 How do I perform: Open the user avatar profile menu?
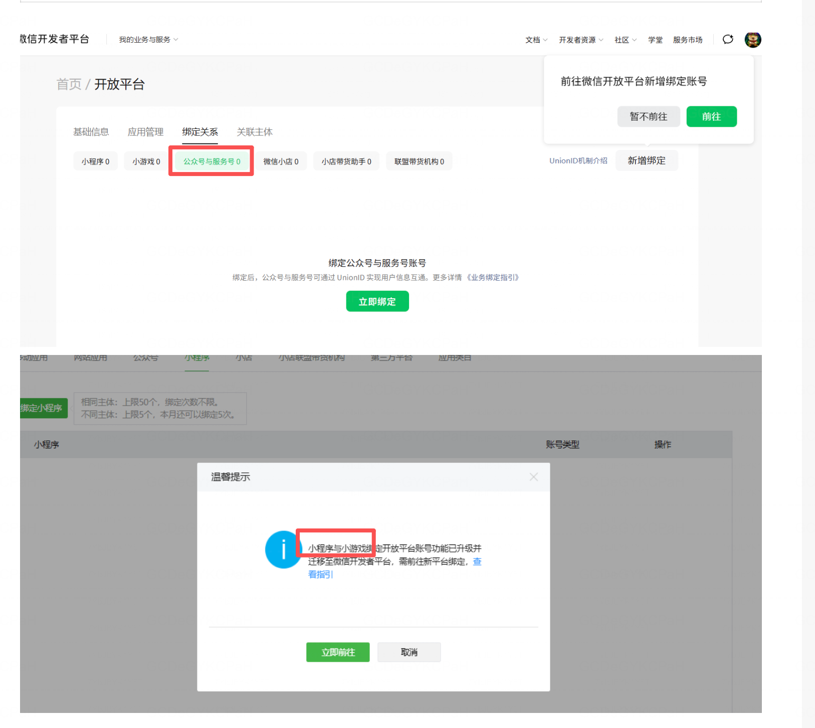click(x=752, y=40)
